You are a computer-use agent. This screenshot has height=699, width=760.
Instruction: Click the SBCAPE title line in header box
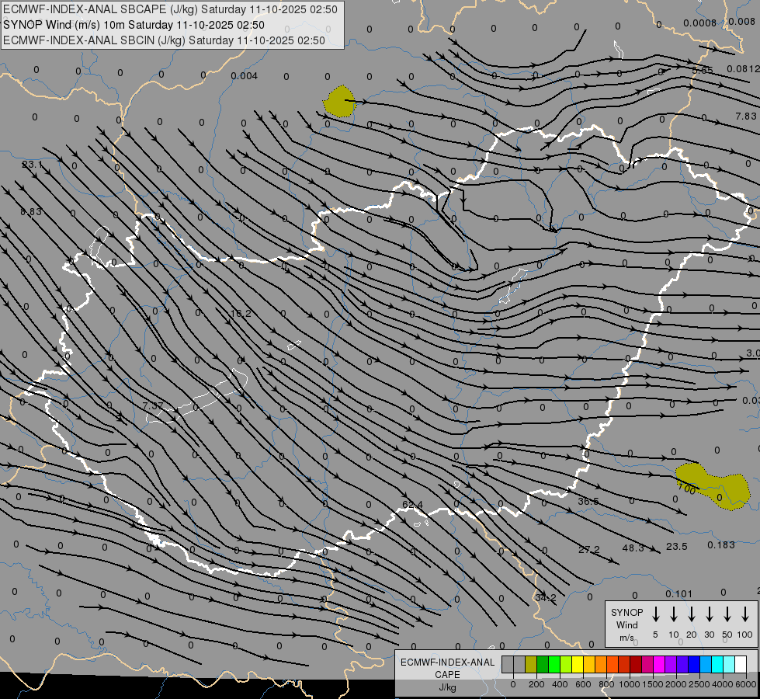click(170, 9)
